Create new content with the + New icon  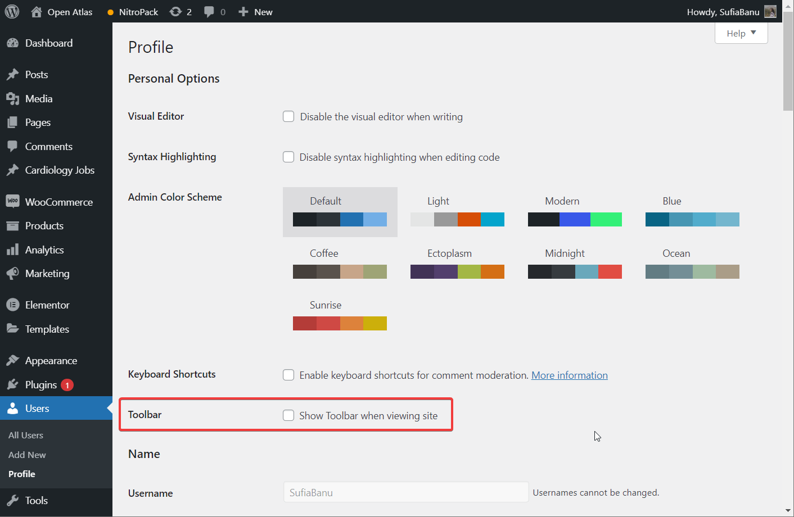coord(255,11)
